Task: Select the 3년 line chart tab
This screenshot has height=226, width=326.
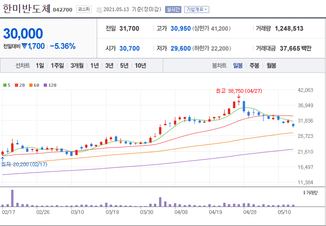Action: point(109,66)
